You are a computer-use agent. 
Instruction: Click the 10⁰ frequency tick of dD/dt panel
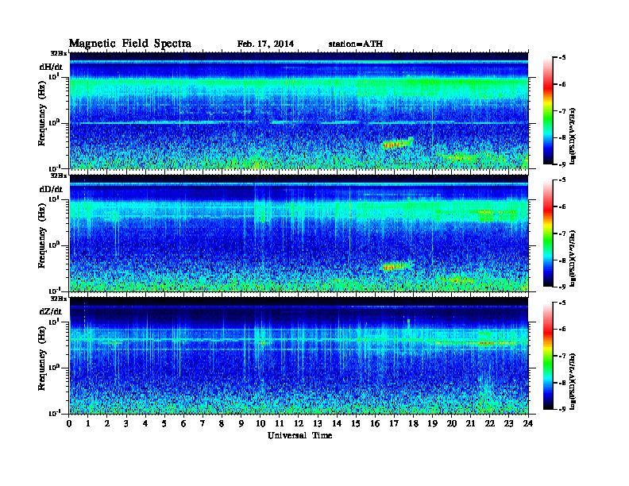[x=54, y=245]
